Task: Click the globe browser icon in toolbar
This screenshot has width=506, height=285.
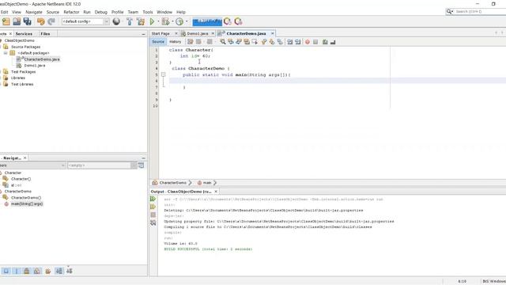Action: coord(116,21)
